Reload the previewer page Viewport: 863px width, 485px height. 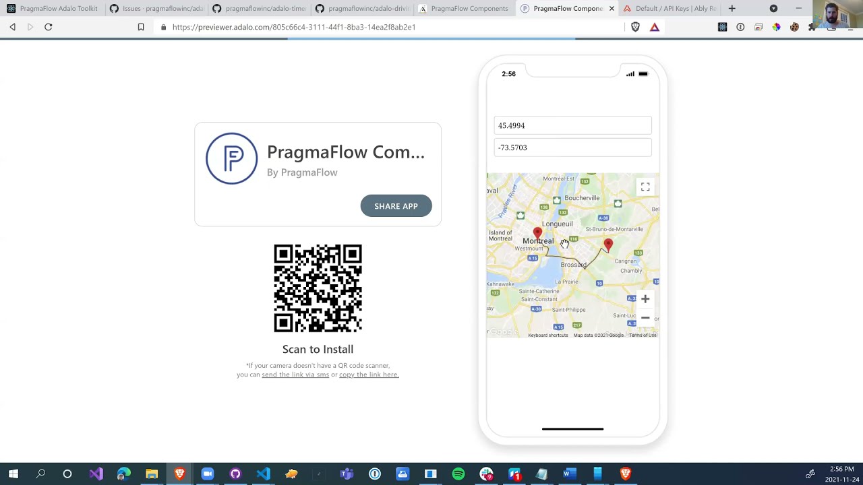pos(49,27)
